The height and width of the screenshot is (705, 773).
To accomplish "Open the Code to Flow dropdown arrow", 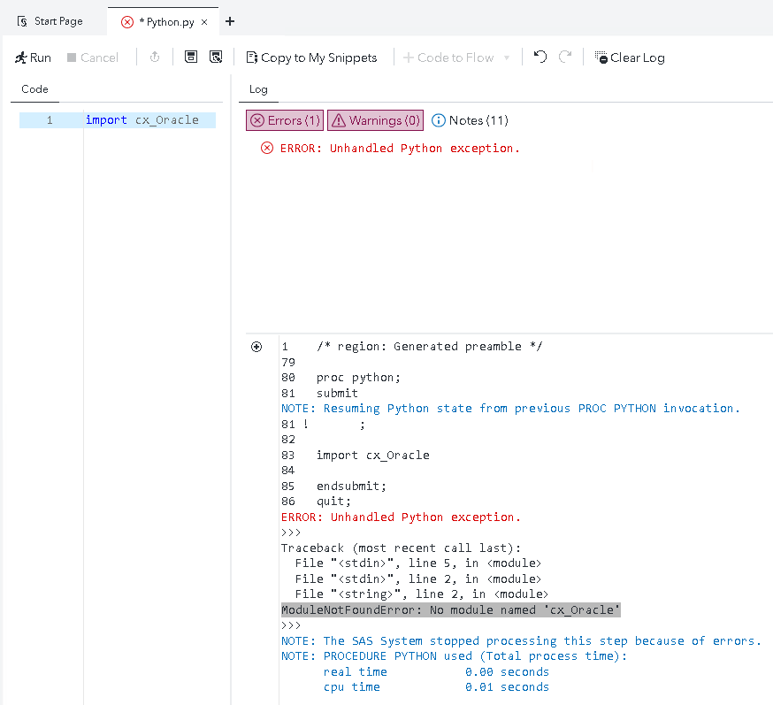I will click(507, 58).
